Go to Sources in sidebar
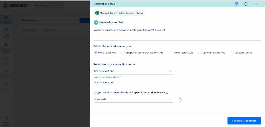The width and height of the screenshot is (265, 127). (x=6, y=61)
